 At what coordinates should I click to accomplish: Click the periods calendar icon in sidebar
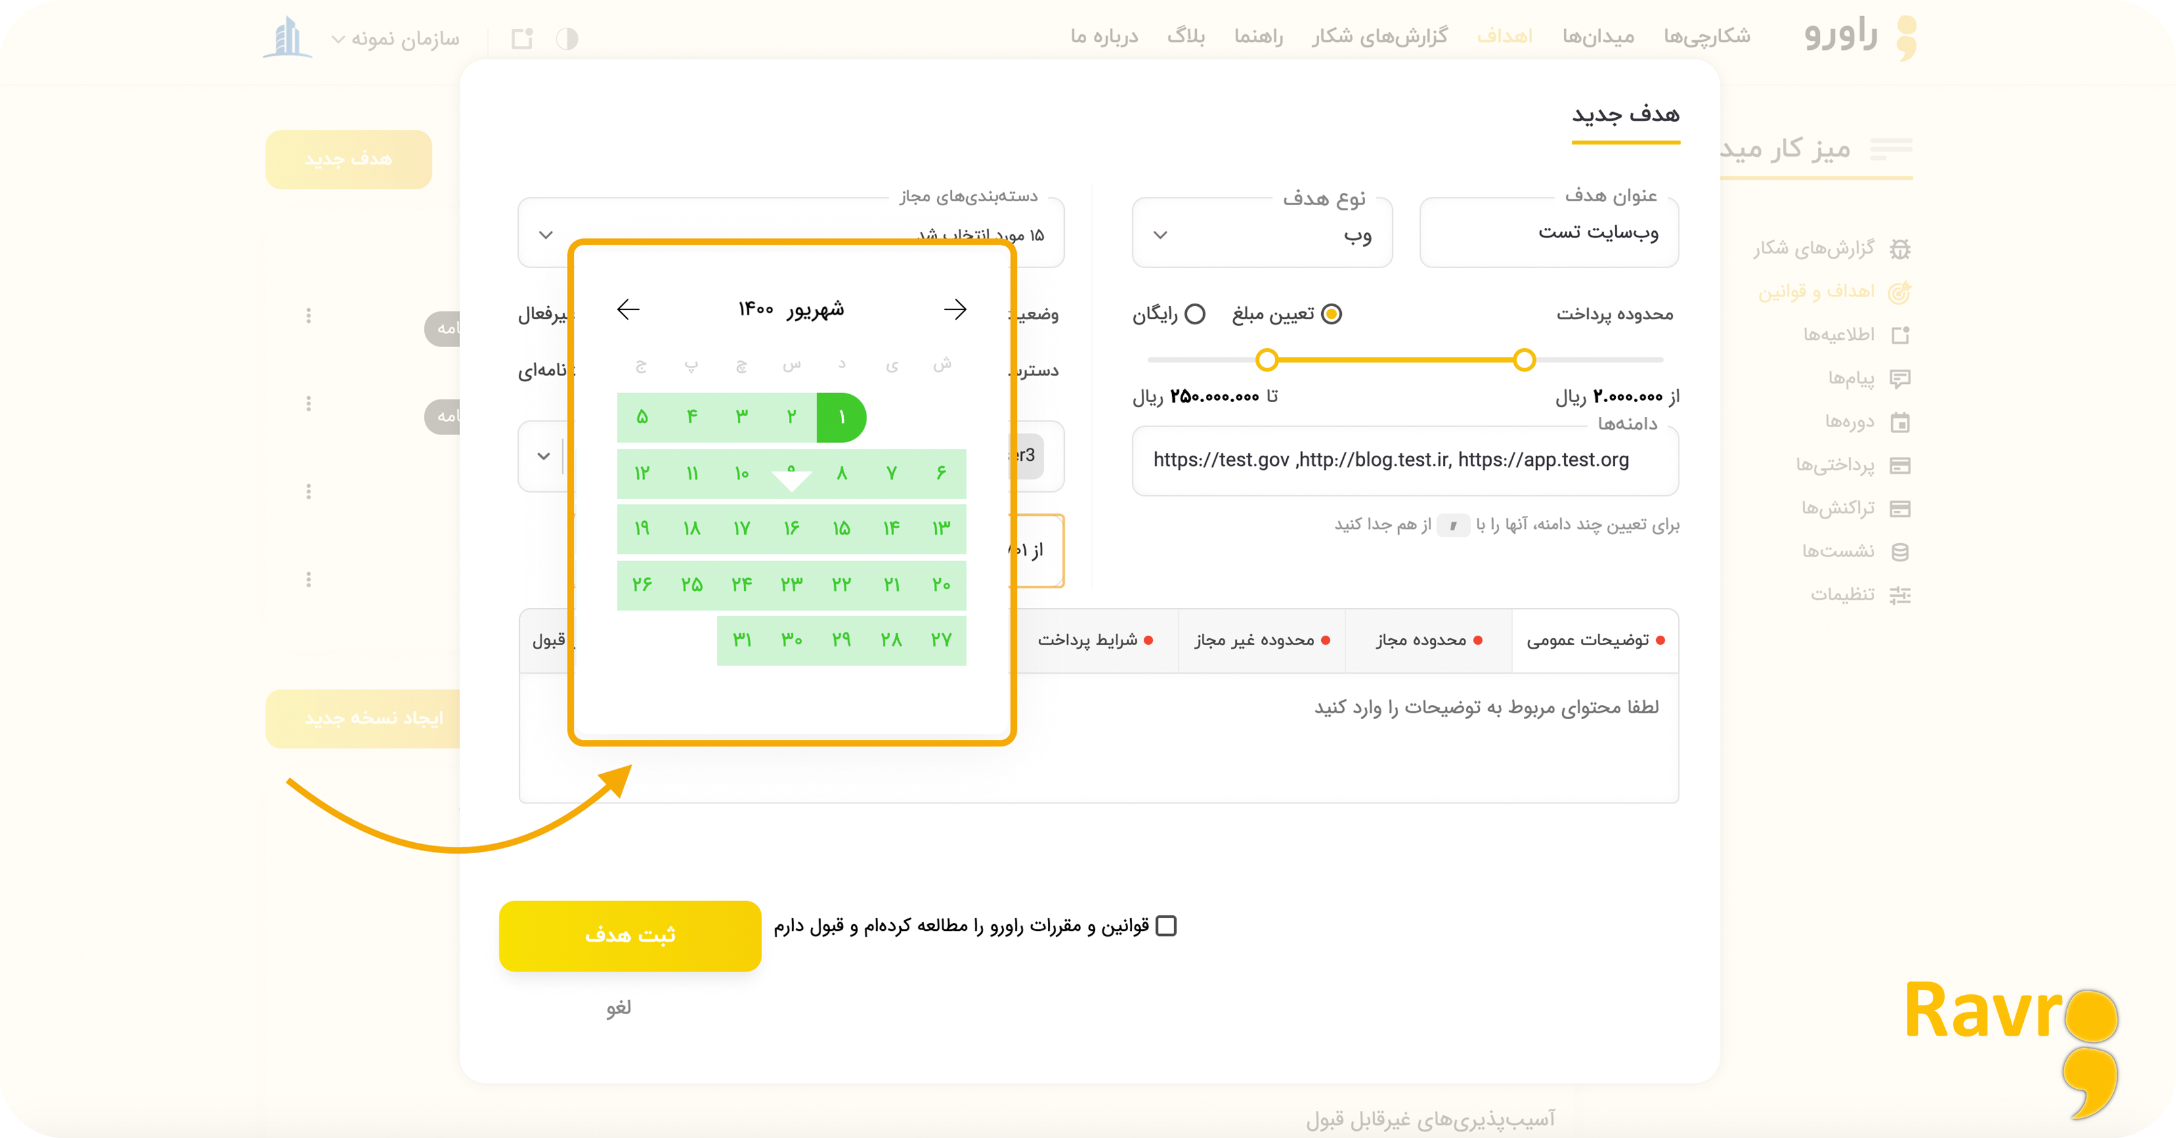(1899, 422)
